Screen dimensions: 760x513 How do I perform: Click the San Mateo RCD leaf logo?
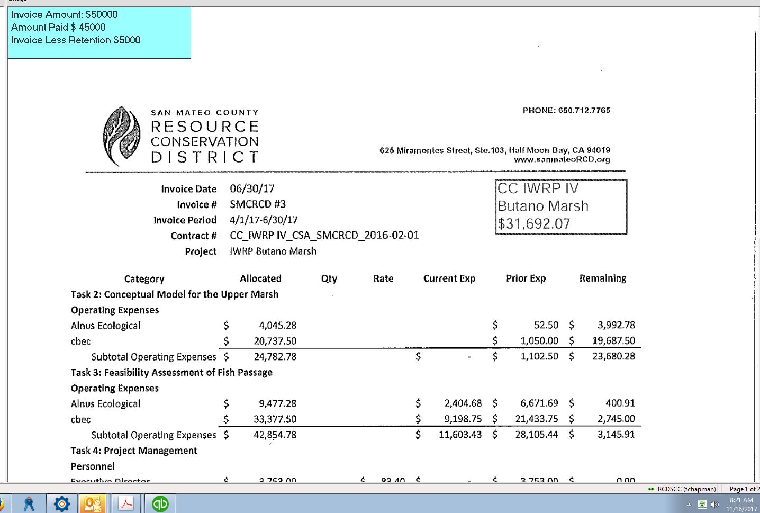tap(122, 137)
